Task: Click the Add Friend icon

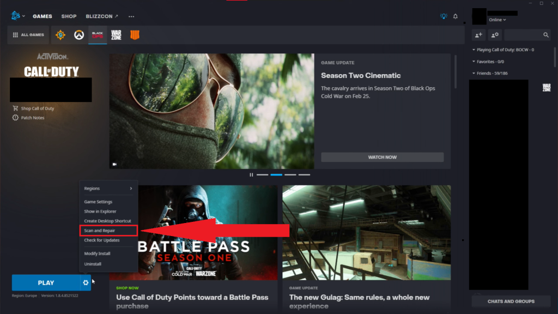Action: click(478, 35)
